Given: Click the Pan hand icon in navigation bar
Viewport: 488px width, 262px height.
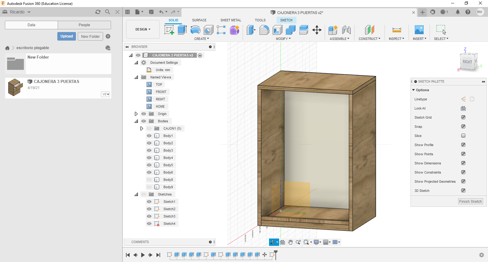Looking at the screenshot, I should [x=290, y=242].
